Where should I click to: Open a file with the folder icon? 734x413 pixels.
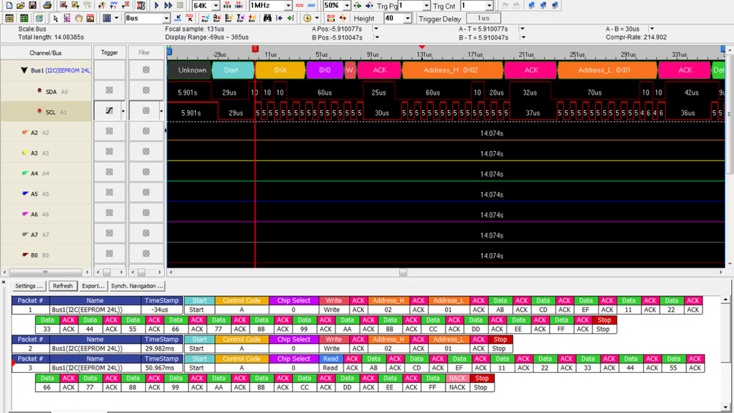pyautogui.click(x=21, y=6)
